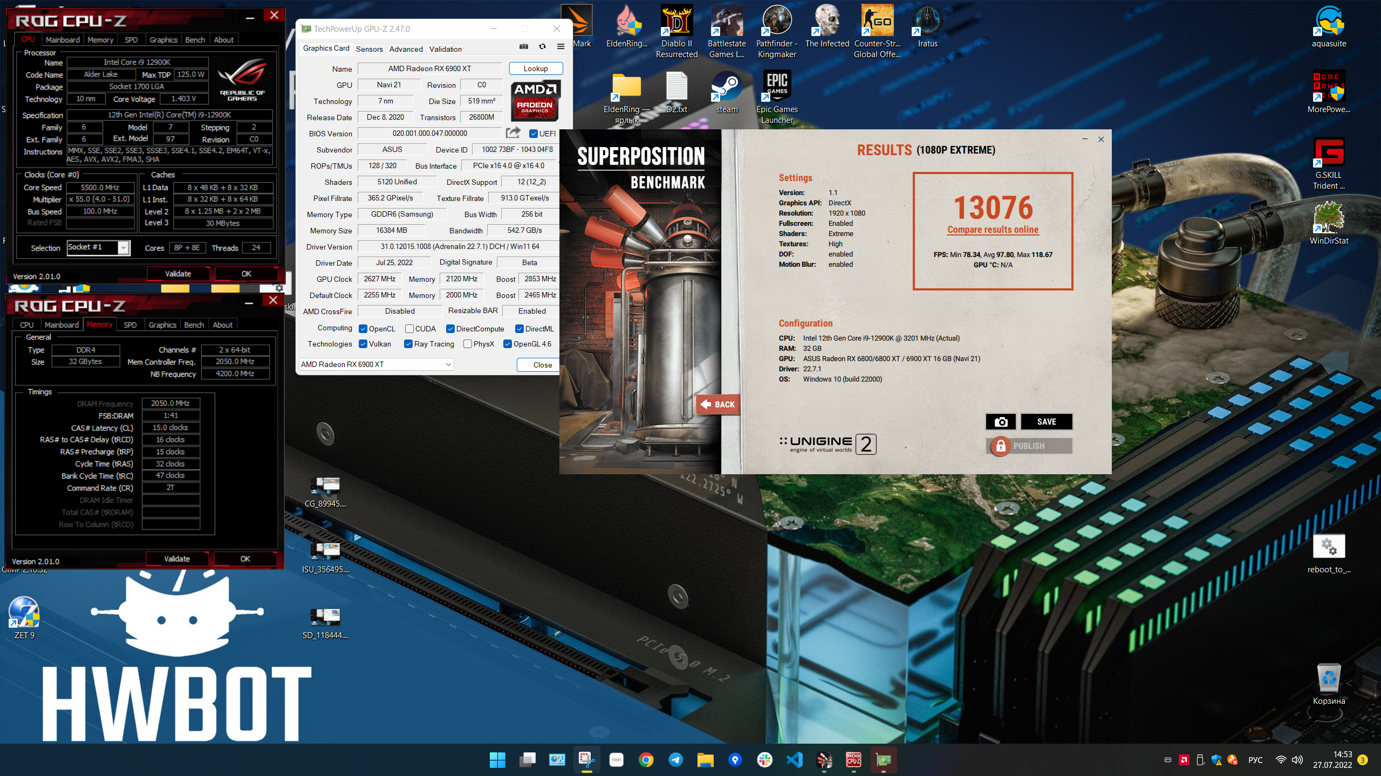Click the GPU-Z refresh icon
1381x776 pixels.
click(542, 47)
